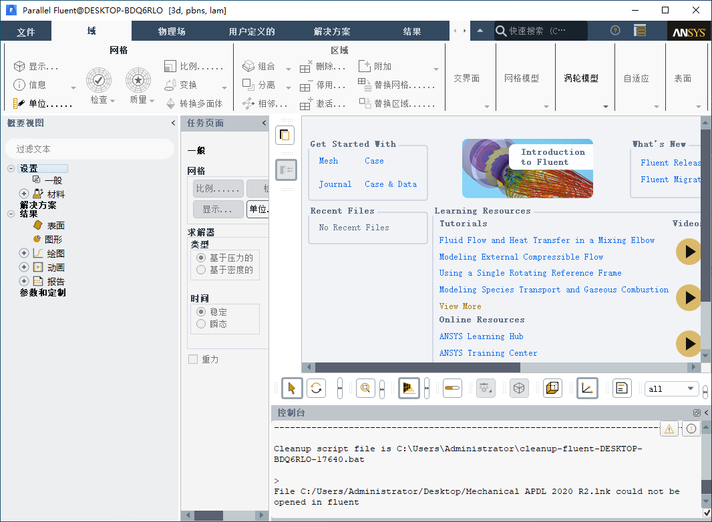
Task: Click the 分离 (Separate) zone icon
Action: tap(248, 85)
